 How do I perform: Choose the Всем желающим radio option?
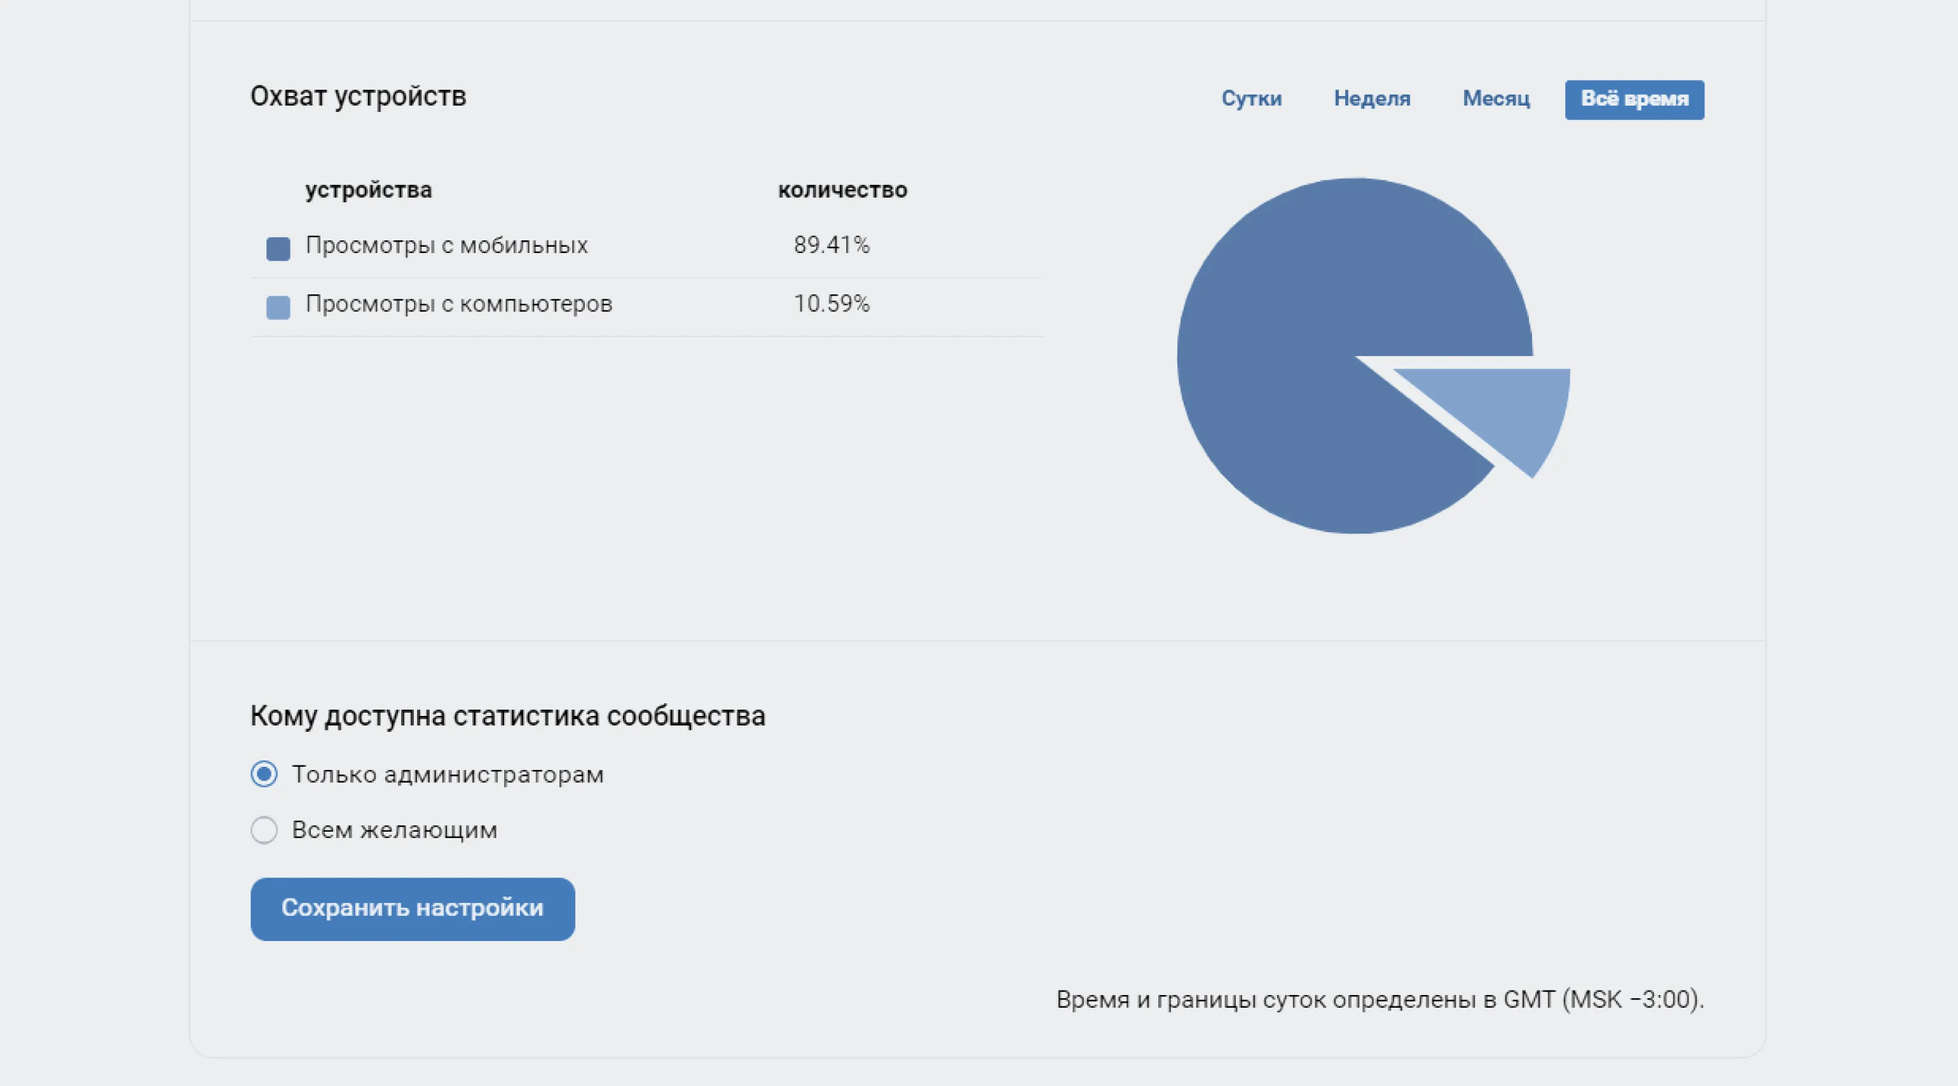[x=264, y=830]
